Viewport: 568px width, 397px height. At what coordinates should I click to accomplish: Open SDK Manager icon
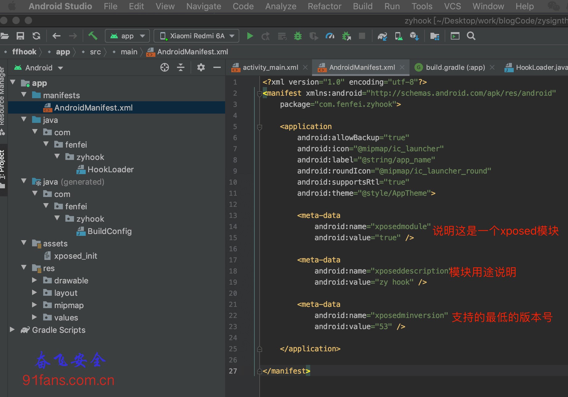414,36
